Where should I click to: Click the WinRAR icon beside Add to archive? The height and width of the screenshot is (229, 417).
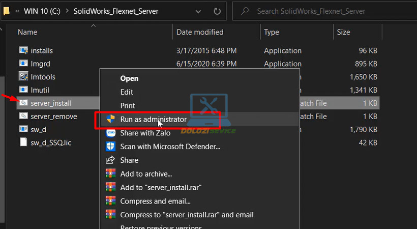tap(110, 174)
